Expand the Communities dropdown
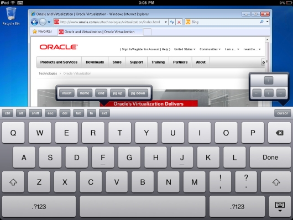Viewport: 293px width, 220px height. tap(210, 49)
